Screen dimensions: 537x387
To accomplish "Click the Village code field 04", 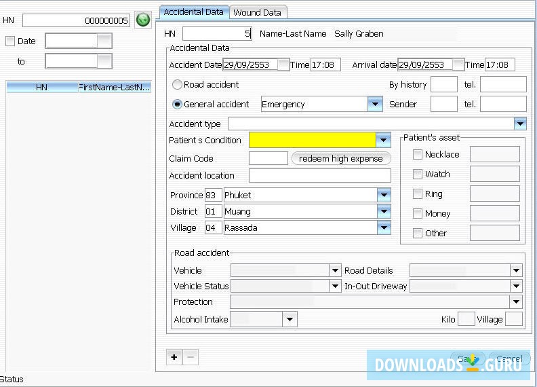I will pyautogui.click(x=213, y=227).
